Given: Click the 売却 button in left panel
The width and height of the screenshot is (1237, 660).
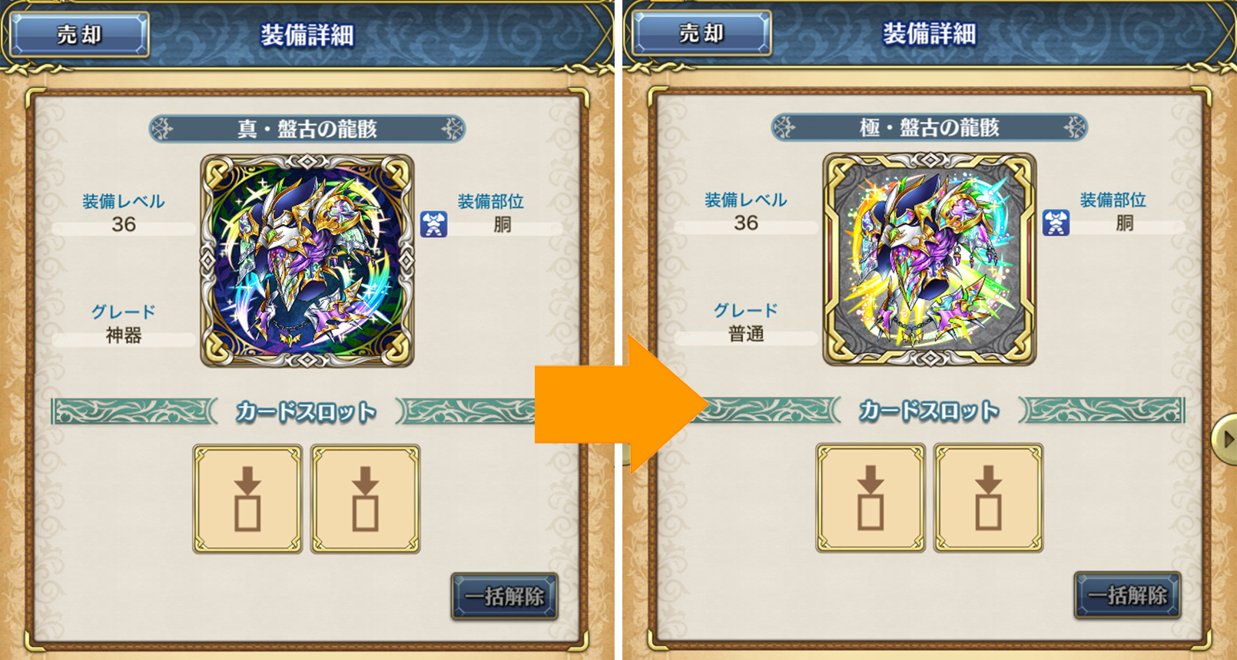Looking at the screenshot, I should 79,35.
